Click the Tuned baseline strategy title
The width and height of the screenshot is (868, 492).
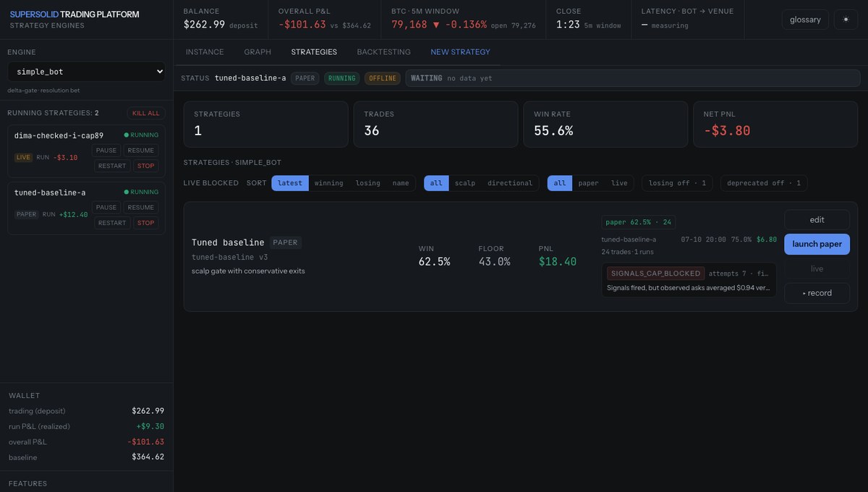pos(228,242)
